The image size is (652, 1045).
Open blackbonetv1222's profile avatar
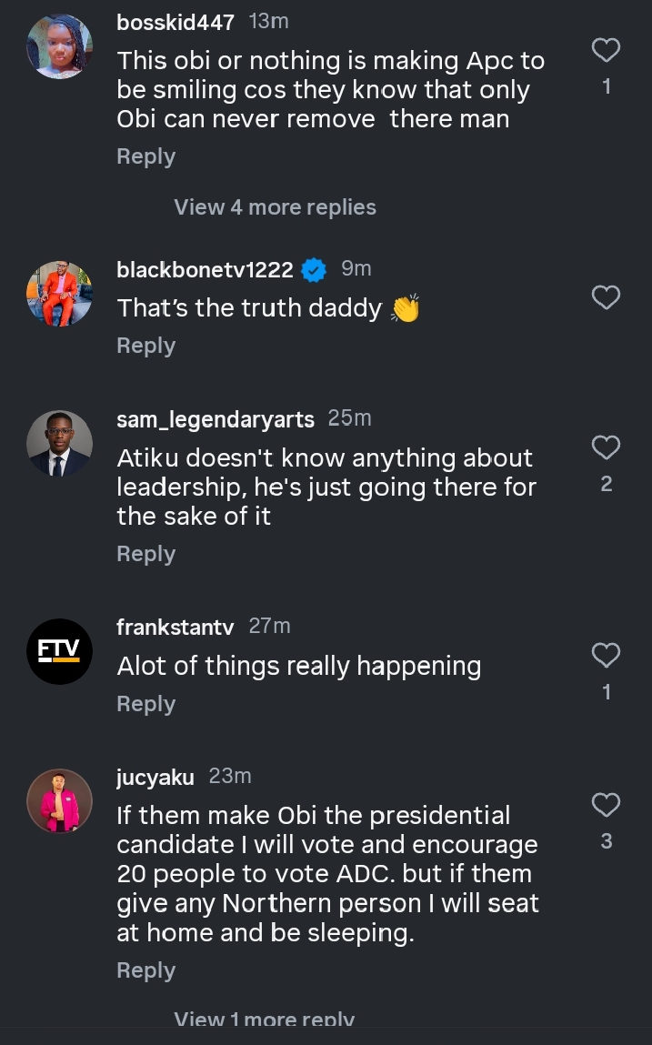[59, 294]
